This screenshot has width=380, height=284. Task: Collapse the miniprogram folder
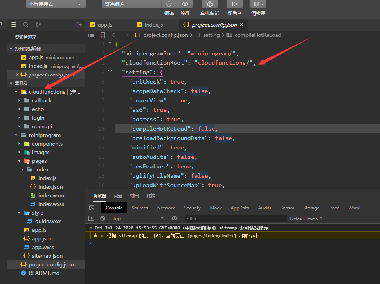tap(16, 135)
